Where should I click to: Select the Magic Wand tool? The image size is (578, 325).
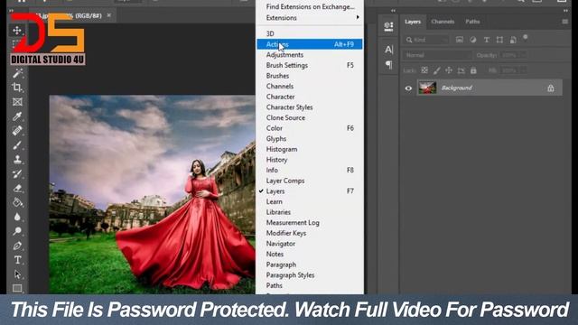point(17,73)
